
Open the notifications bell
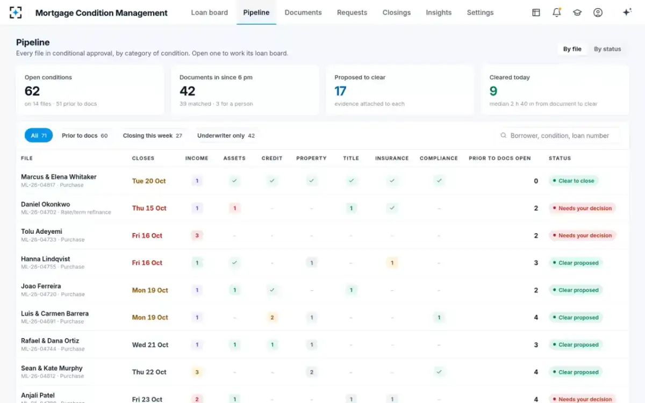click(557, 12)
